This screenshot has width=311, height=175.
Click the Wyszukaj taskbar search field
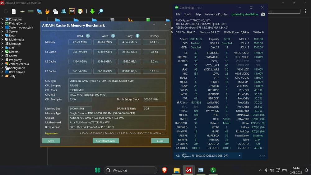point(131,170)
